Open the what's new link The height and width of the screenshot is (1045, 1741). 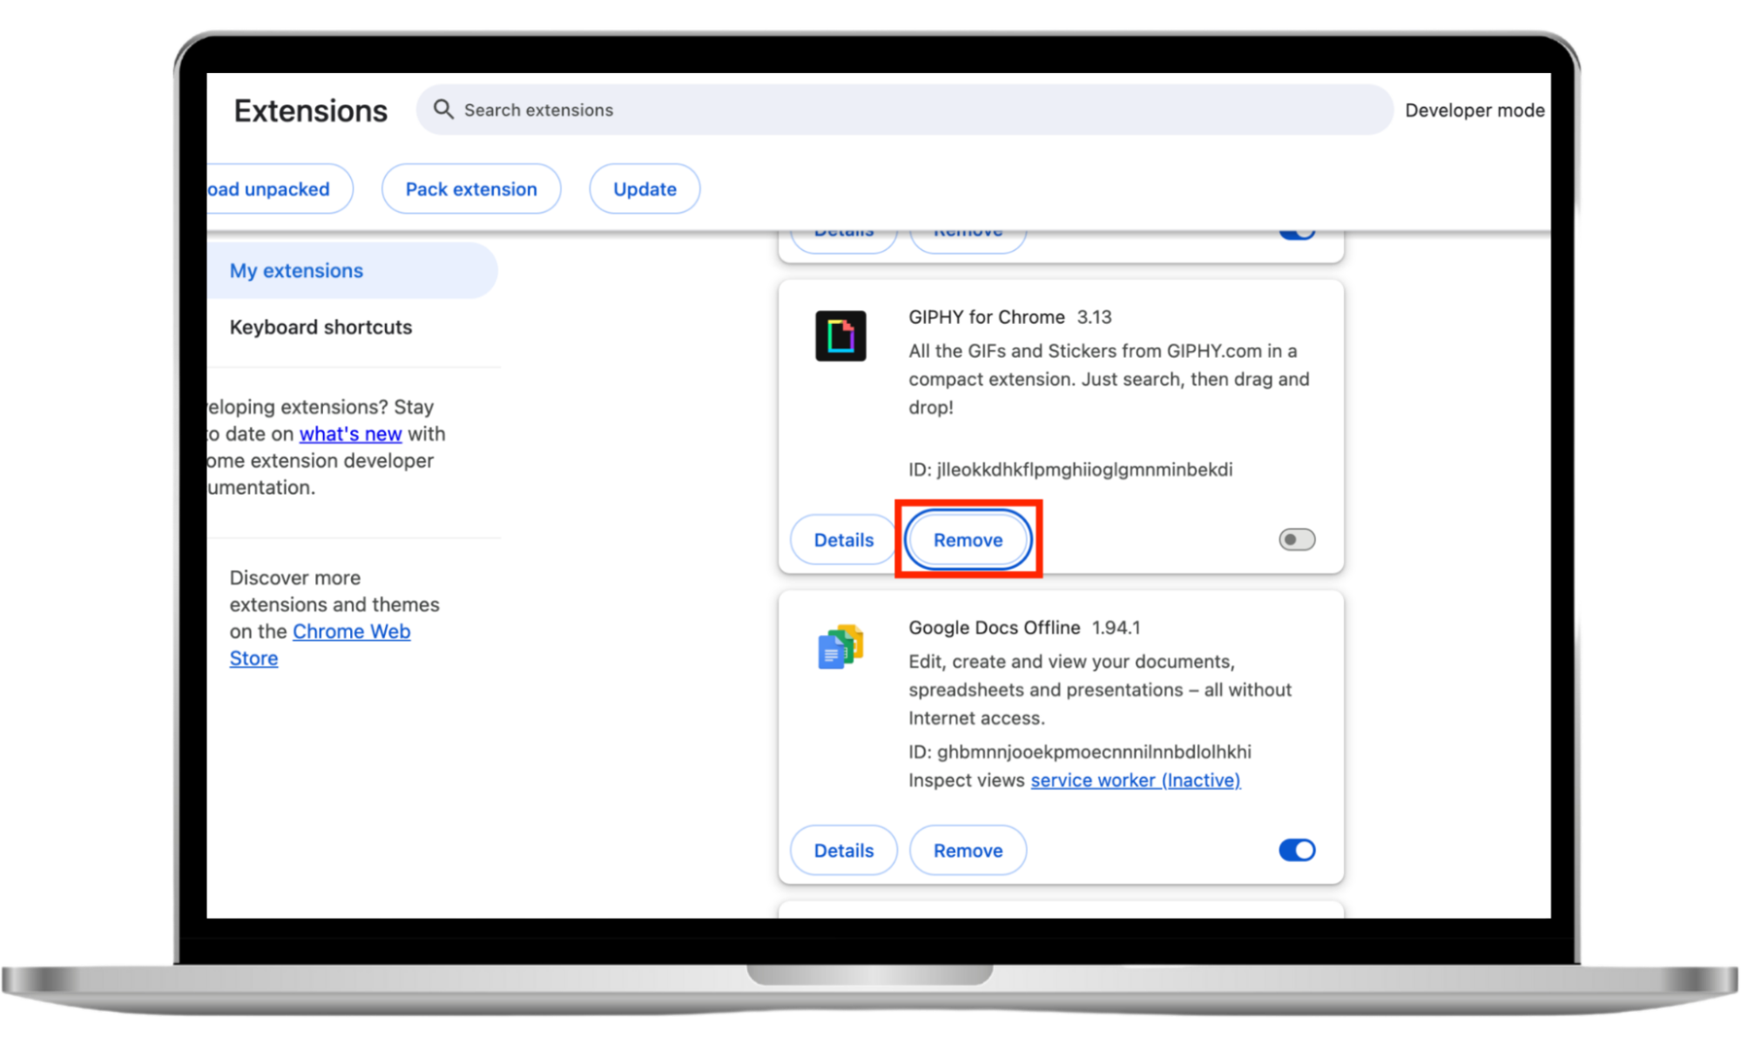point(350,434)
